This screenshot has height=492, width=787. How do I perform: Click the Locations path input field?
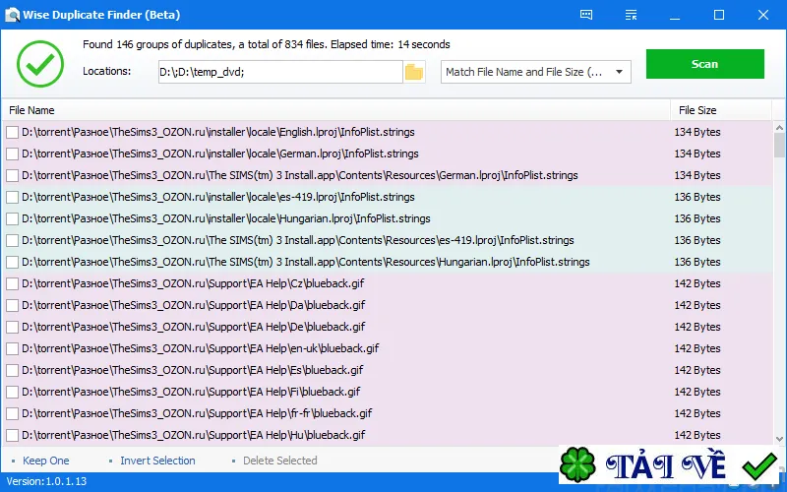point(280,72)
